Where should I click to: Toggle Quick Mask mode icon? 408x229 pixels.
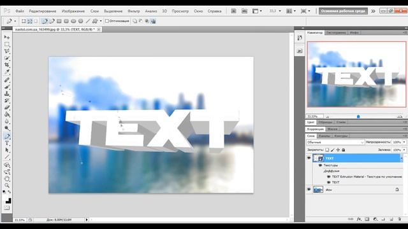(x=7, y=208)
